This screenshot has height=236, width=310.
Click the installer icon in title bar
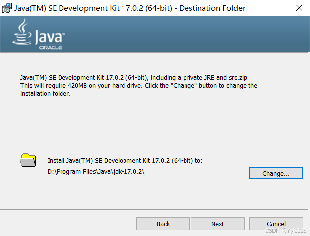click(x=7, y=8)
